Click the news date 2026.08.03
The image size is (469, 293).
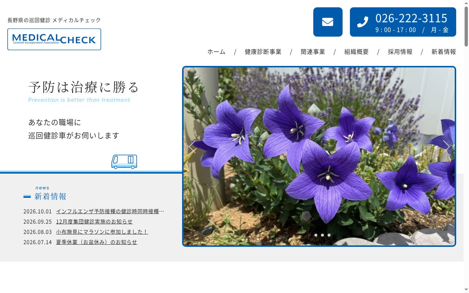[x=38, y=232]
